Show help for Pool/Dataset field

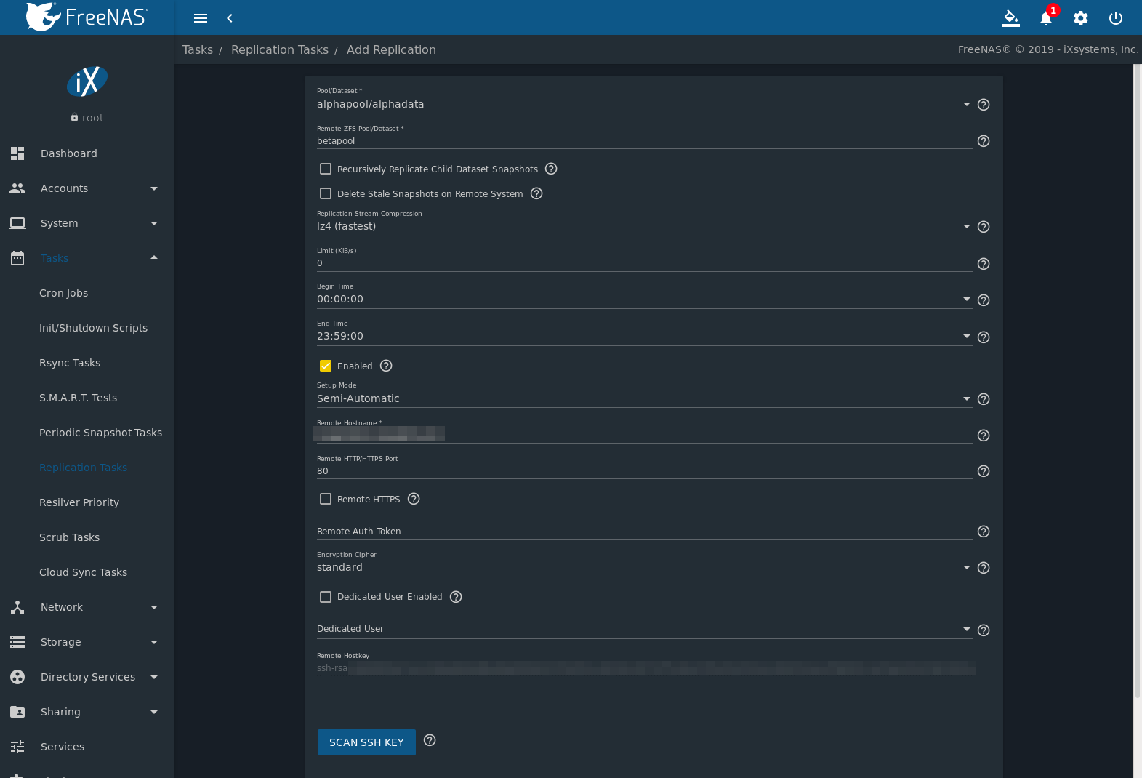(x=984, y=105)
